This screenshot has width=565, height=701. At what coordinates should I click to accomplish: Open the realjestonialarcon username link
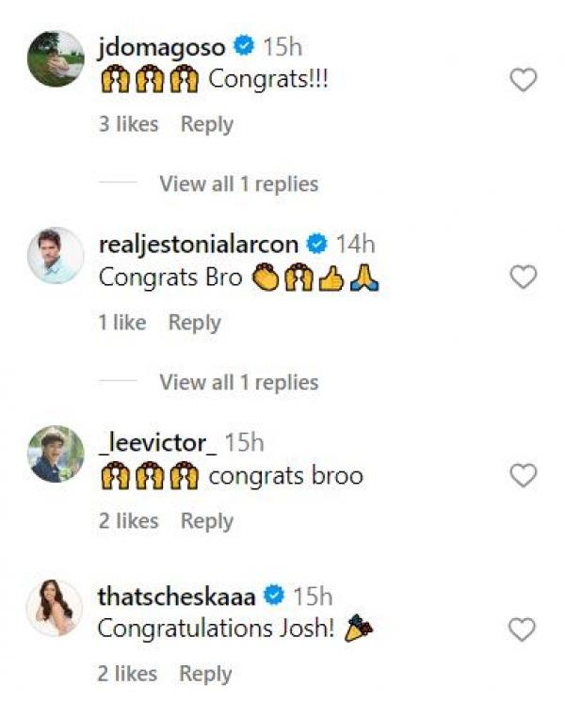[198, 245]
